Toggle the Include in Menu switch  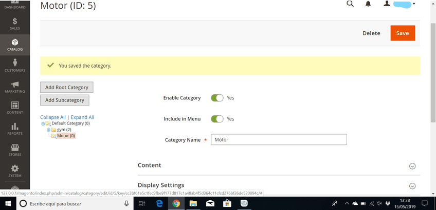click(x=217, y=119)
